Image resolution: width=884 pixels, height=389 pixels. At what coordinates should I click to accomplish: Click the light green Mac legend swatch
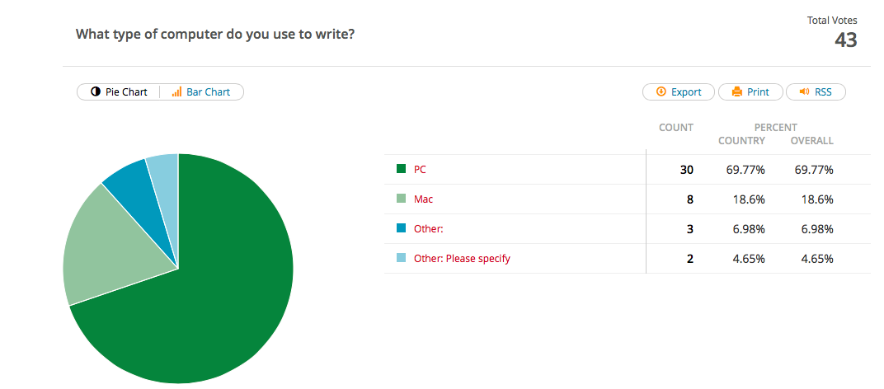tap(402, 199)
